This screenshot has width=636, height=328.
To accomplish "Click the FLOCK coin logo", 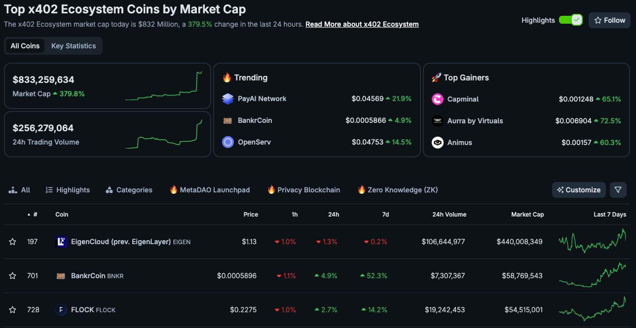I will coord(61,310).
